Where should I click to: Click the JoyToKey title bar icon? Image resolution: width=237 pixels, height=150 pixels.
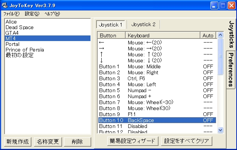[x=5, y=6]
